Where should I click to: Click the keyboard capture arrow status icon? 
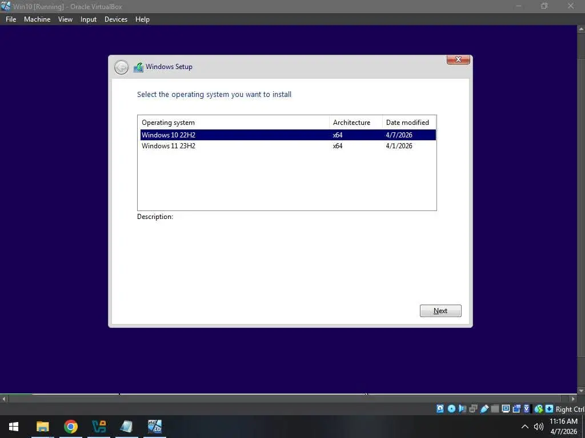tap(549, 409)
